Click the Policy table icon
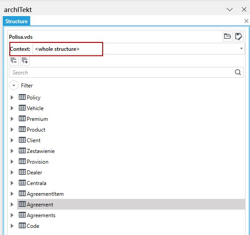This screenshot has height=235, width=250. [x=22, y=97]
